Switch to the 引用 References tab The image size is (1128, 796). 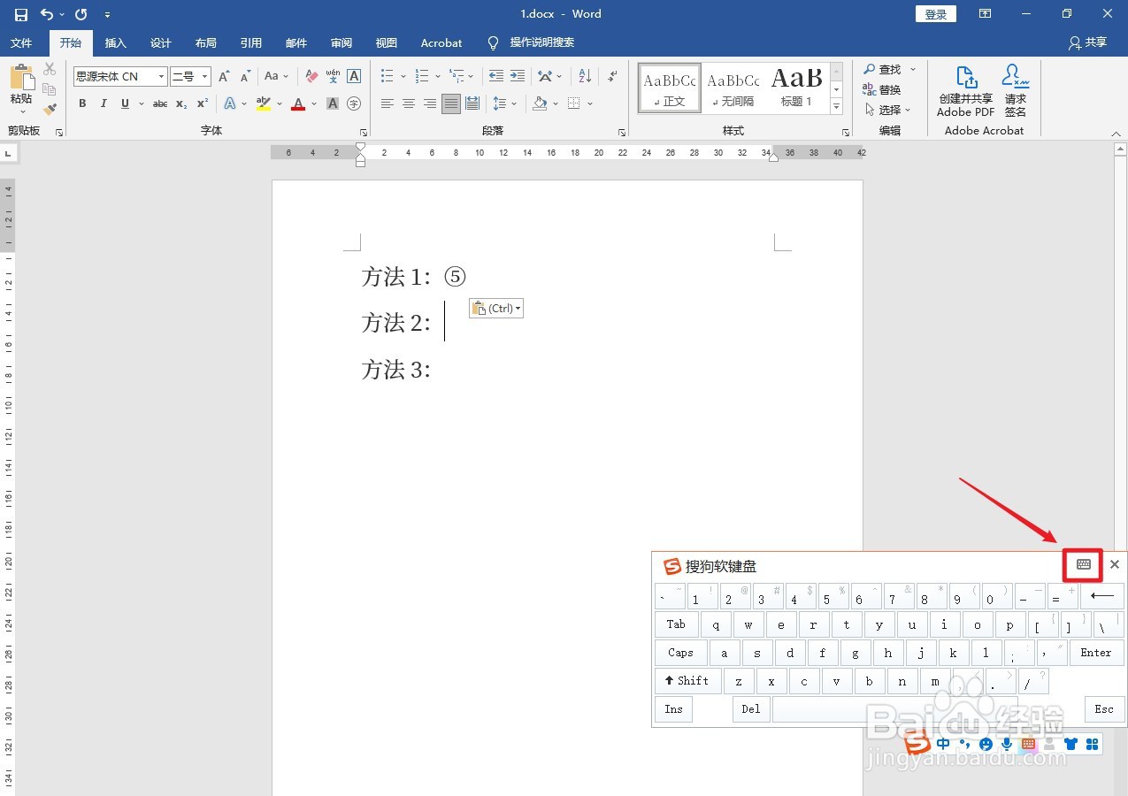pos(250,42)
